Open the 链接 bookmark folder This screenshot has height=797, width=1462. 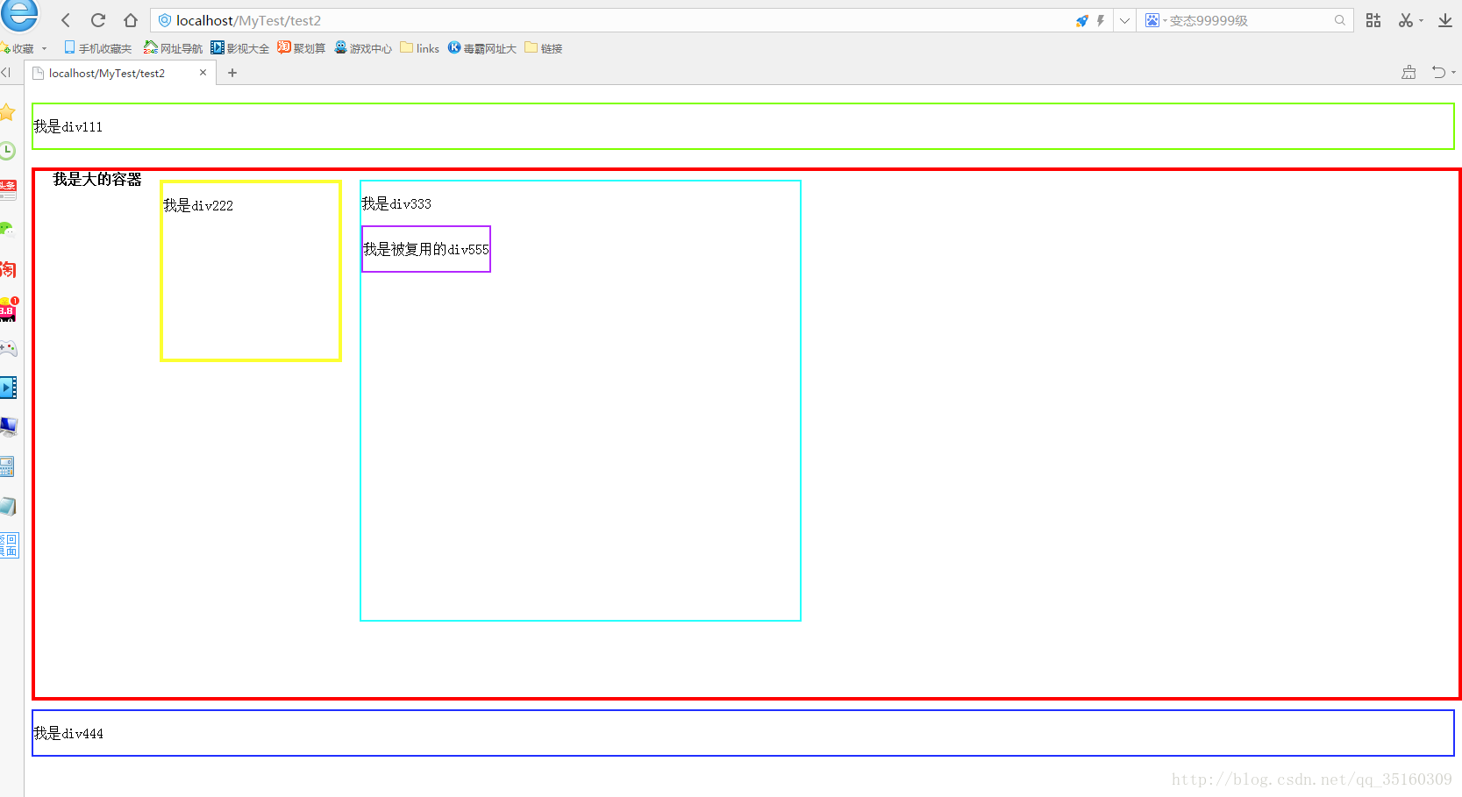[x=544, y=48]
